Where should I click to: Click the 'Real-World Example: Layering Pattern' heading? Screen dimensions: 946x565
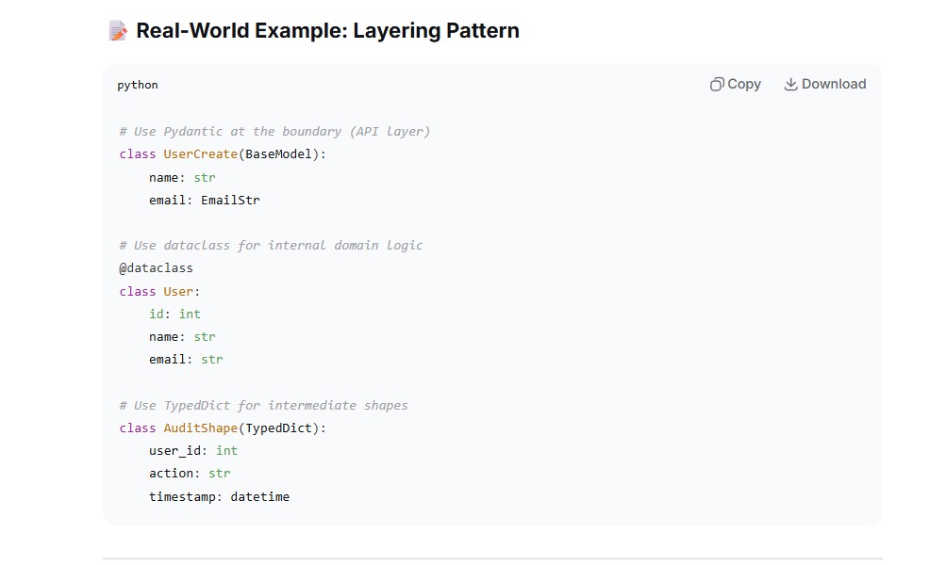click(327, 31)
